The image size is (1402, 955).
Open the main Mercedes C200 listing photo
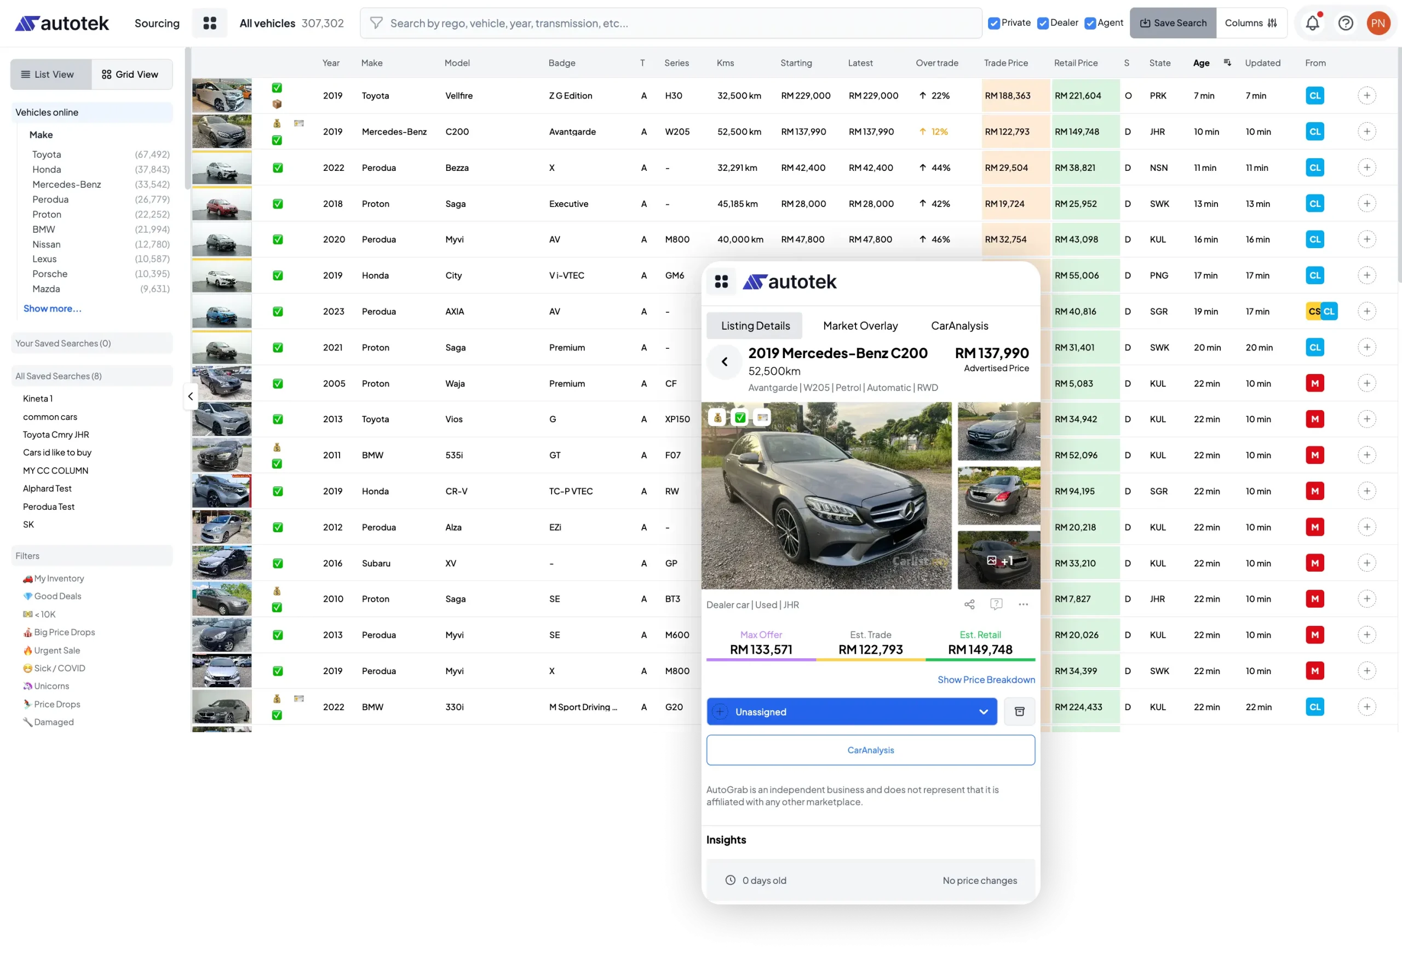click(x=826, y=496)
